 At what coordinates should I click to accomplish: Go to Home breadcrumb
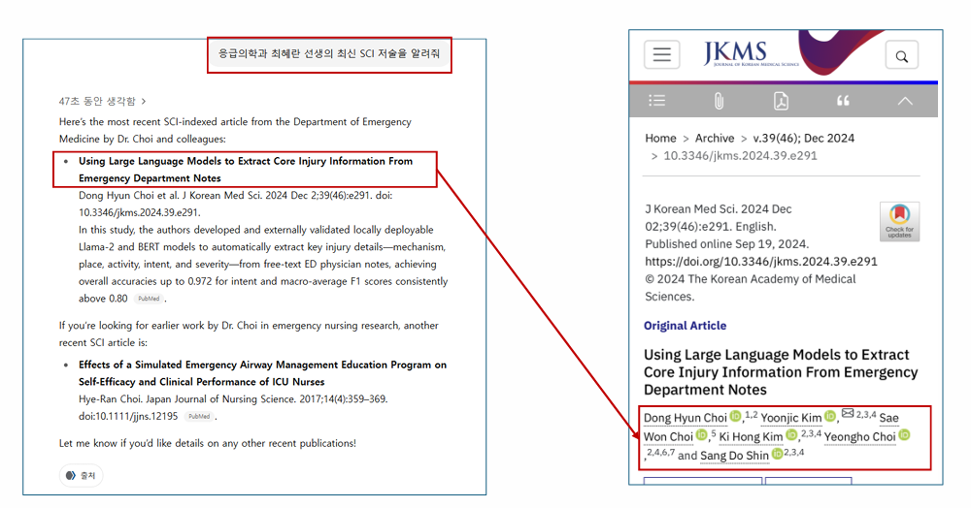click(x=660, y=138)
